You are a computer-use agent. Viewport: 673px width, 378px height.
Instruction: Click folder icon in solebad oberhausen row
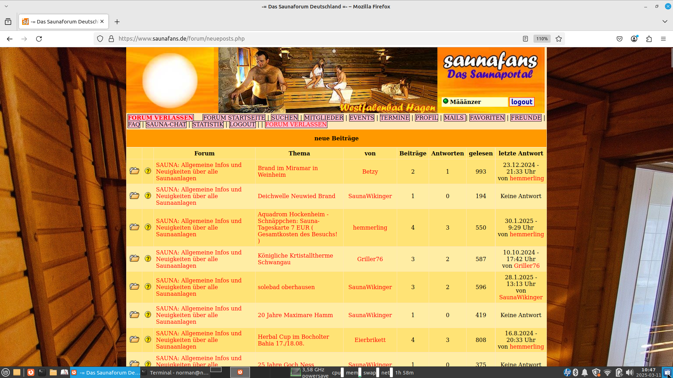pyautogui.click(x=134, y=287)
